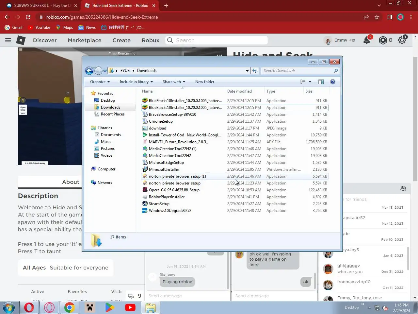
Task: Click New folder in Explorer toolbar
Action: coord(205,82)
